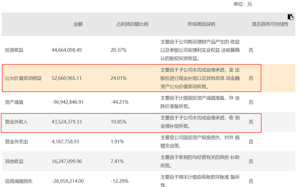The height and width of the screenshot is (187, 300).
Task: Click the percentage 7.41%
Action: click(117, 161)
